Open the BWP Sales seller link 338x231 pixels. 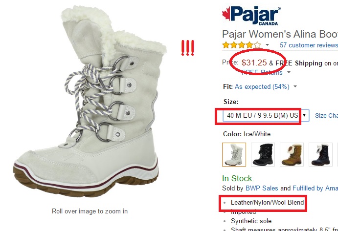point(262,188)
